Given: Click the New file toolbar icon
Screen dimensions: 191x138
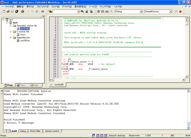Looking at the screenshot, I should click(4, 11).
